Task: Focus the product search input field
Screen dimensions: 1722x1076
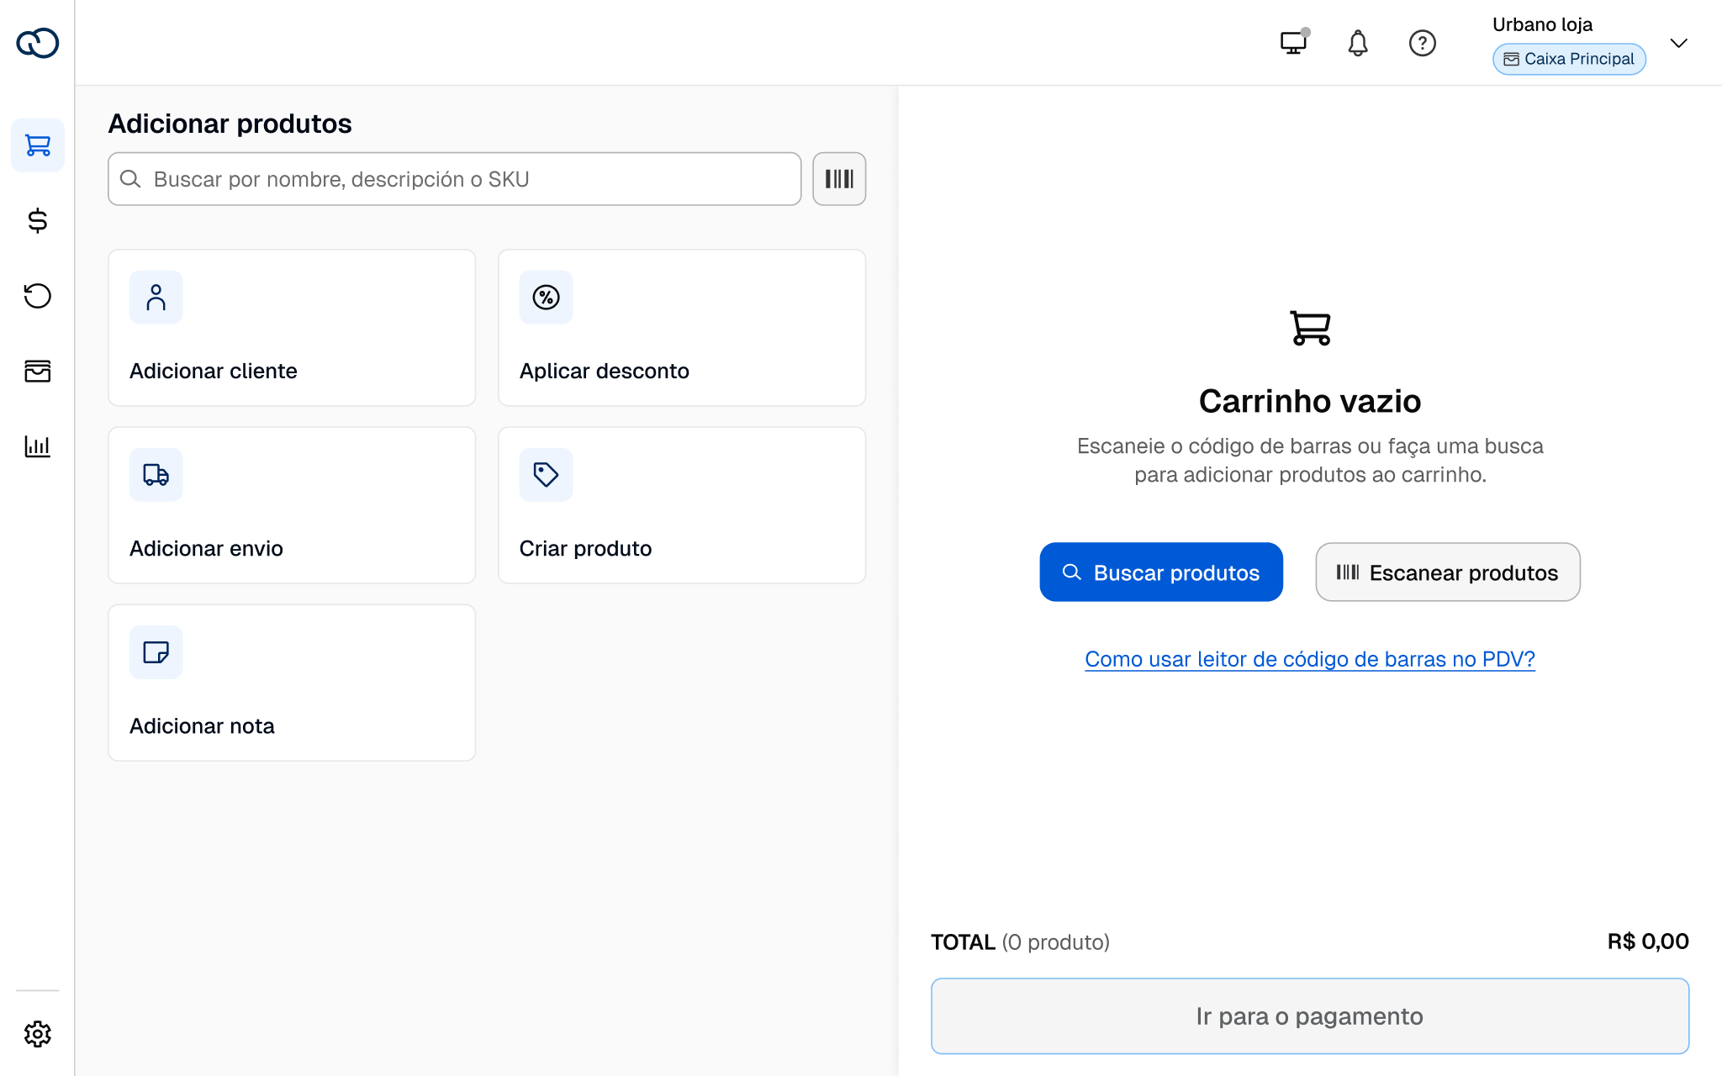Action: coord(455,179)
